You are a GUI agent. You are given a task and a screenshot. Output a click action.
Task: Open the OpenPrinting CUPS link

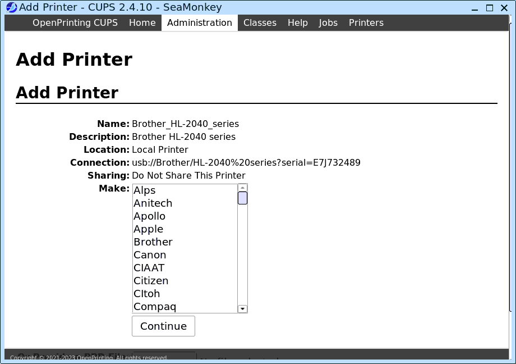[x=75, y=22]
